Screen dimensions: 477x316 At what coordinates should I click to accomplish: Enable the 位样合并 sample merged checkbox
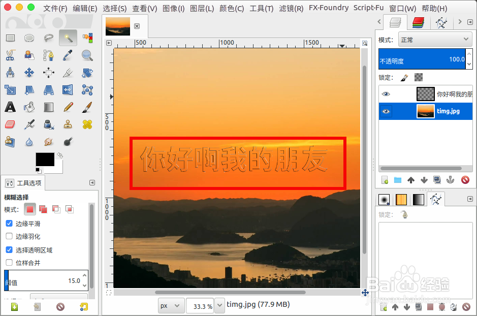click(x=9, y=263)
